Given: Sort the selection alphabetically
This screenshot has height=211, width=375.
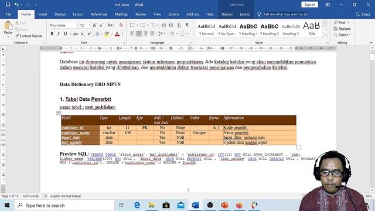Looking at the screenshot, I should tap(179, 25).
